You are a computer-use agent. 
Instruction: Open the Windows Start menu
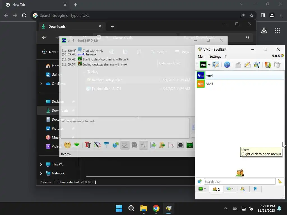pos(119,208)
